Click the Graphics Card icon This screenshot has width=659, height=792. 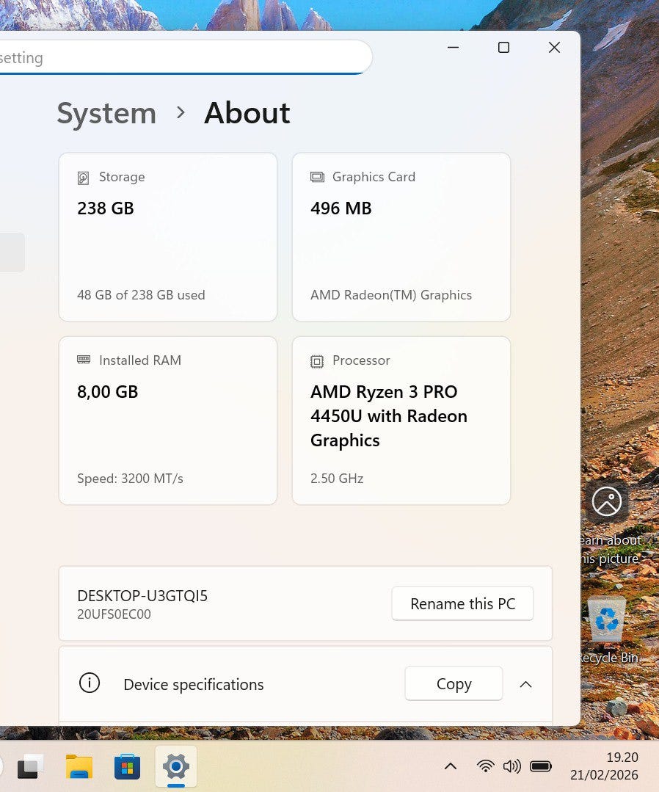(x=317, y=177)
